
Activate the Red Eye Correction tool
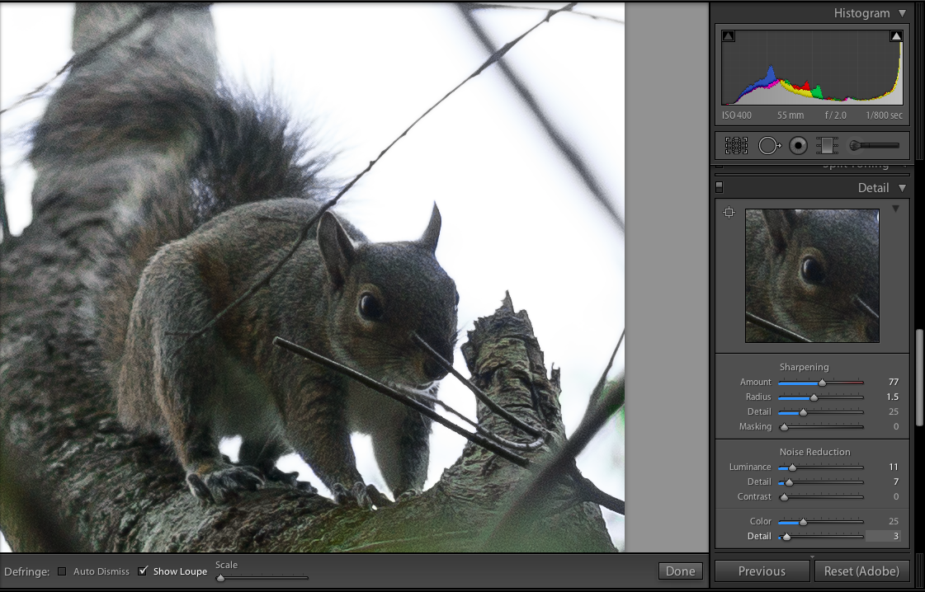pyautogui.click(x=798, y=146)
